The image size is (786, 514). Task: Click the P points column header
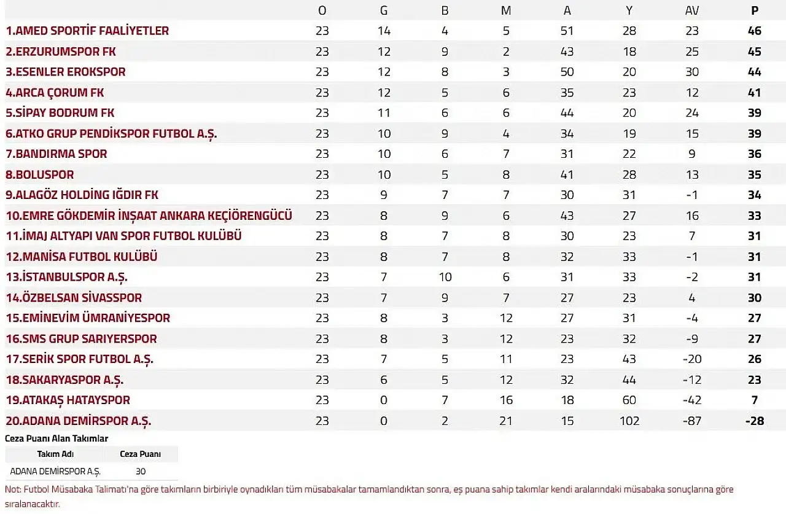point(755,10)
